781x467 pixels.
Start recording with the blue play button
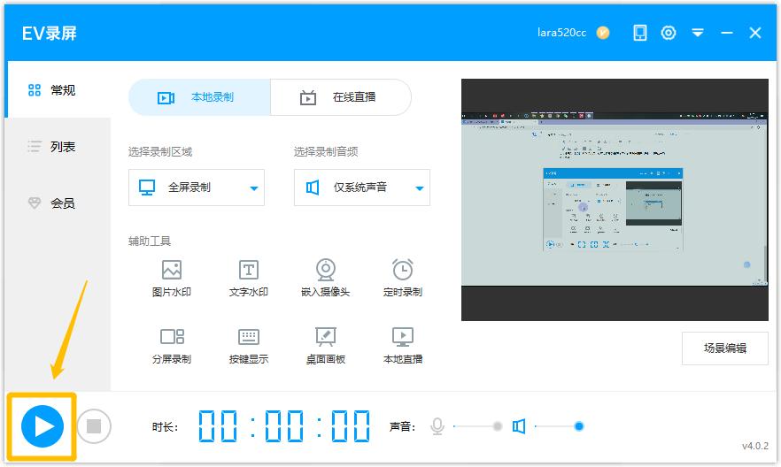point(43,426)
